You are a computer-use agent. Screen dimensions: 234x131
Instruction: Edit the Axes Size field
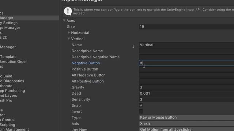point(186,27)
